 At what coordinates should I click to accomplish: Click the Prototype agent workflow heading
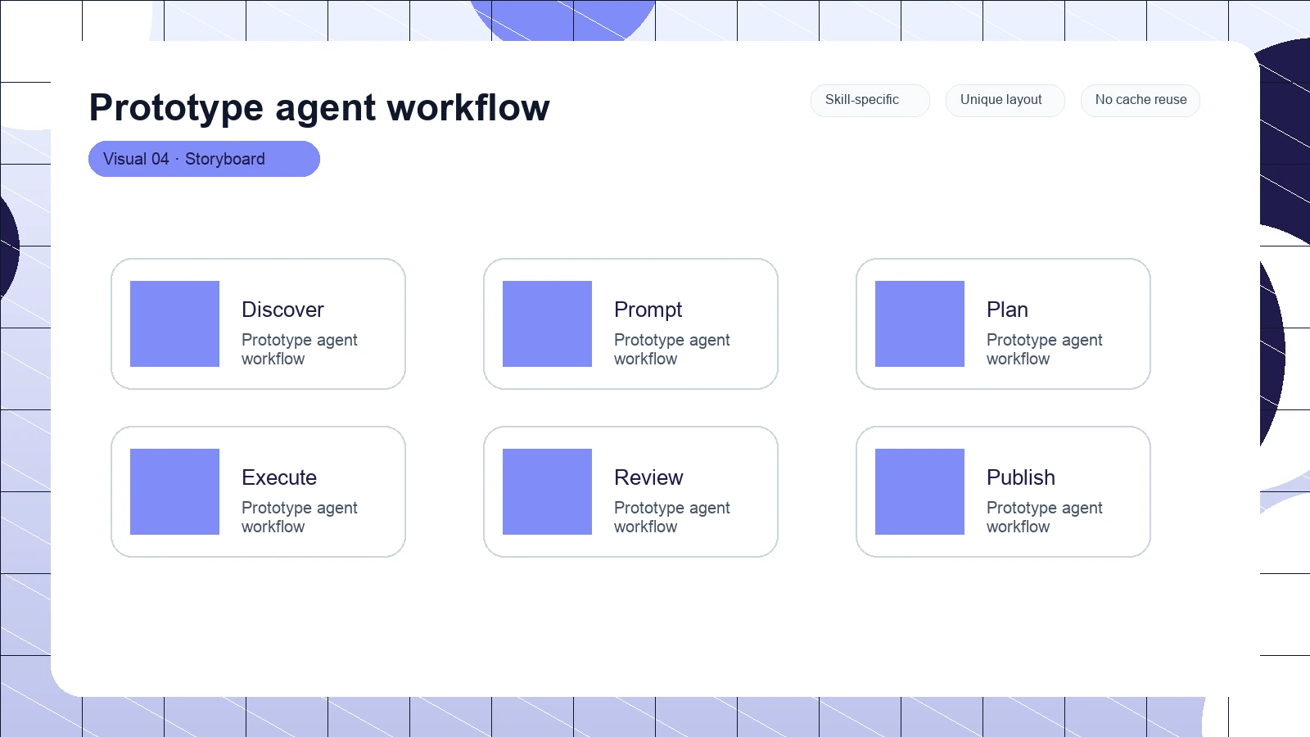point(319,107)
